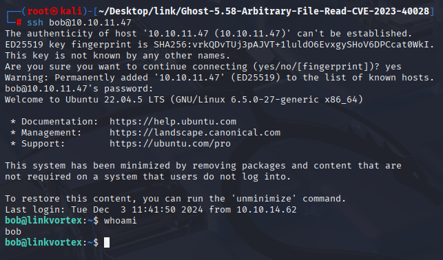Click the 'bob' output line
Screen dimensions: 443x260
point(13,232)
